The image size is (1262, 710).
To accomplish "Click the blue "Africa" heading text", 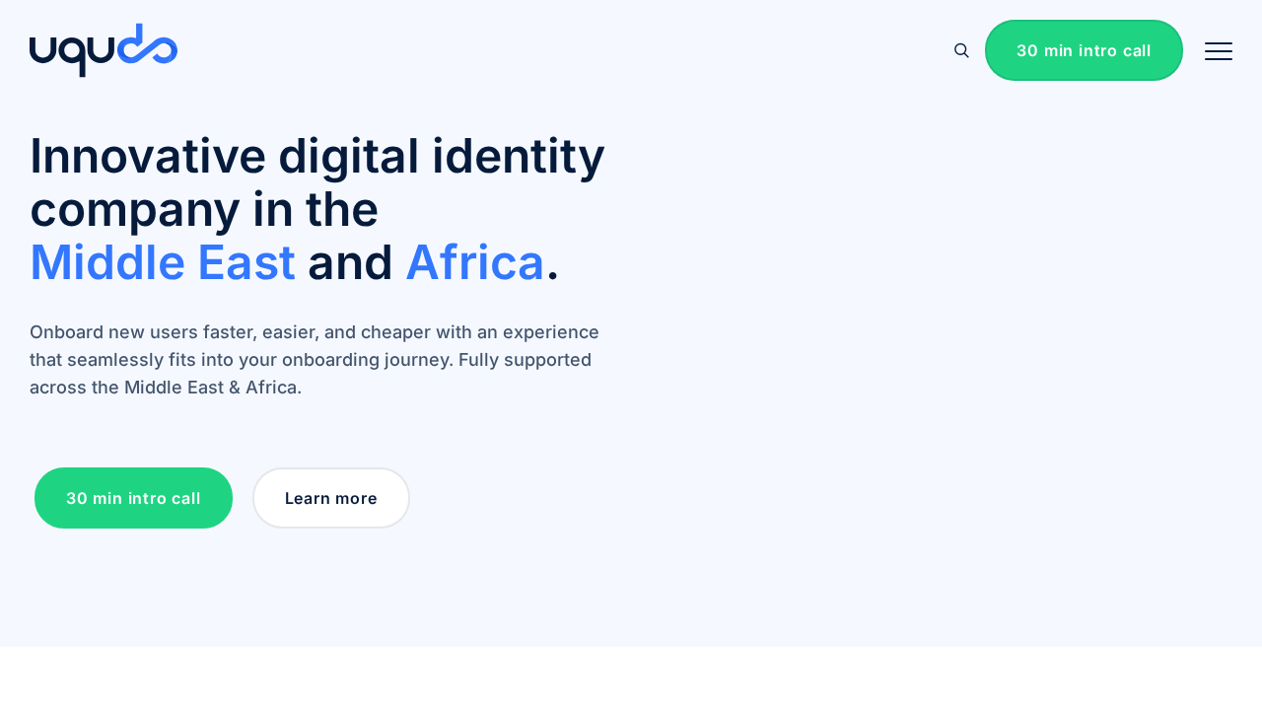I will point(474,262).
